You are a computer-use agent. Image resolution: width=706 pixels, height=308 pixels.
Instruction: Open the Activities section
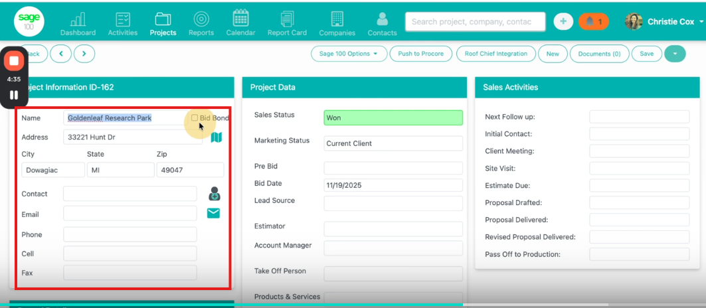pyautogui.click(x=123, y=25)
